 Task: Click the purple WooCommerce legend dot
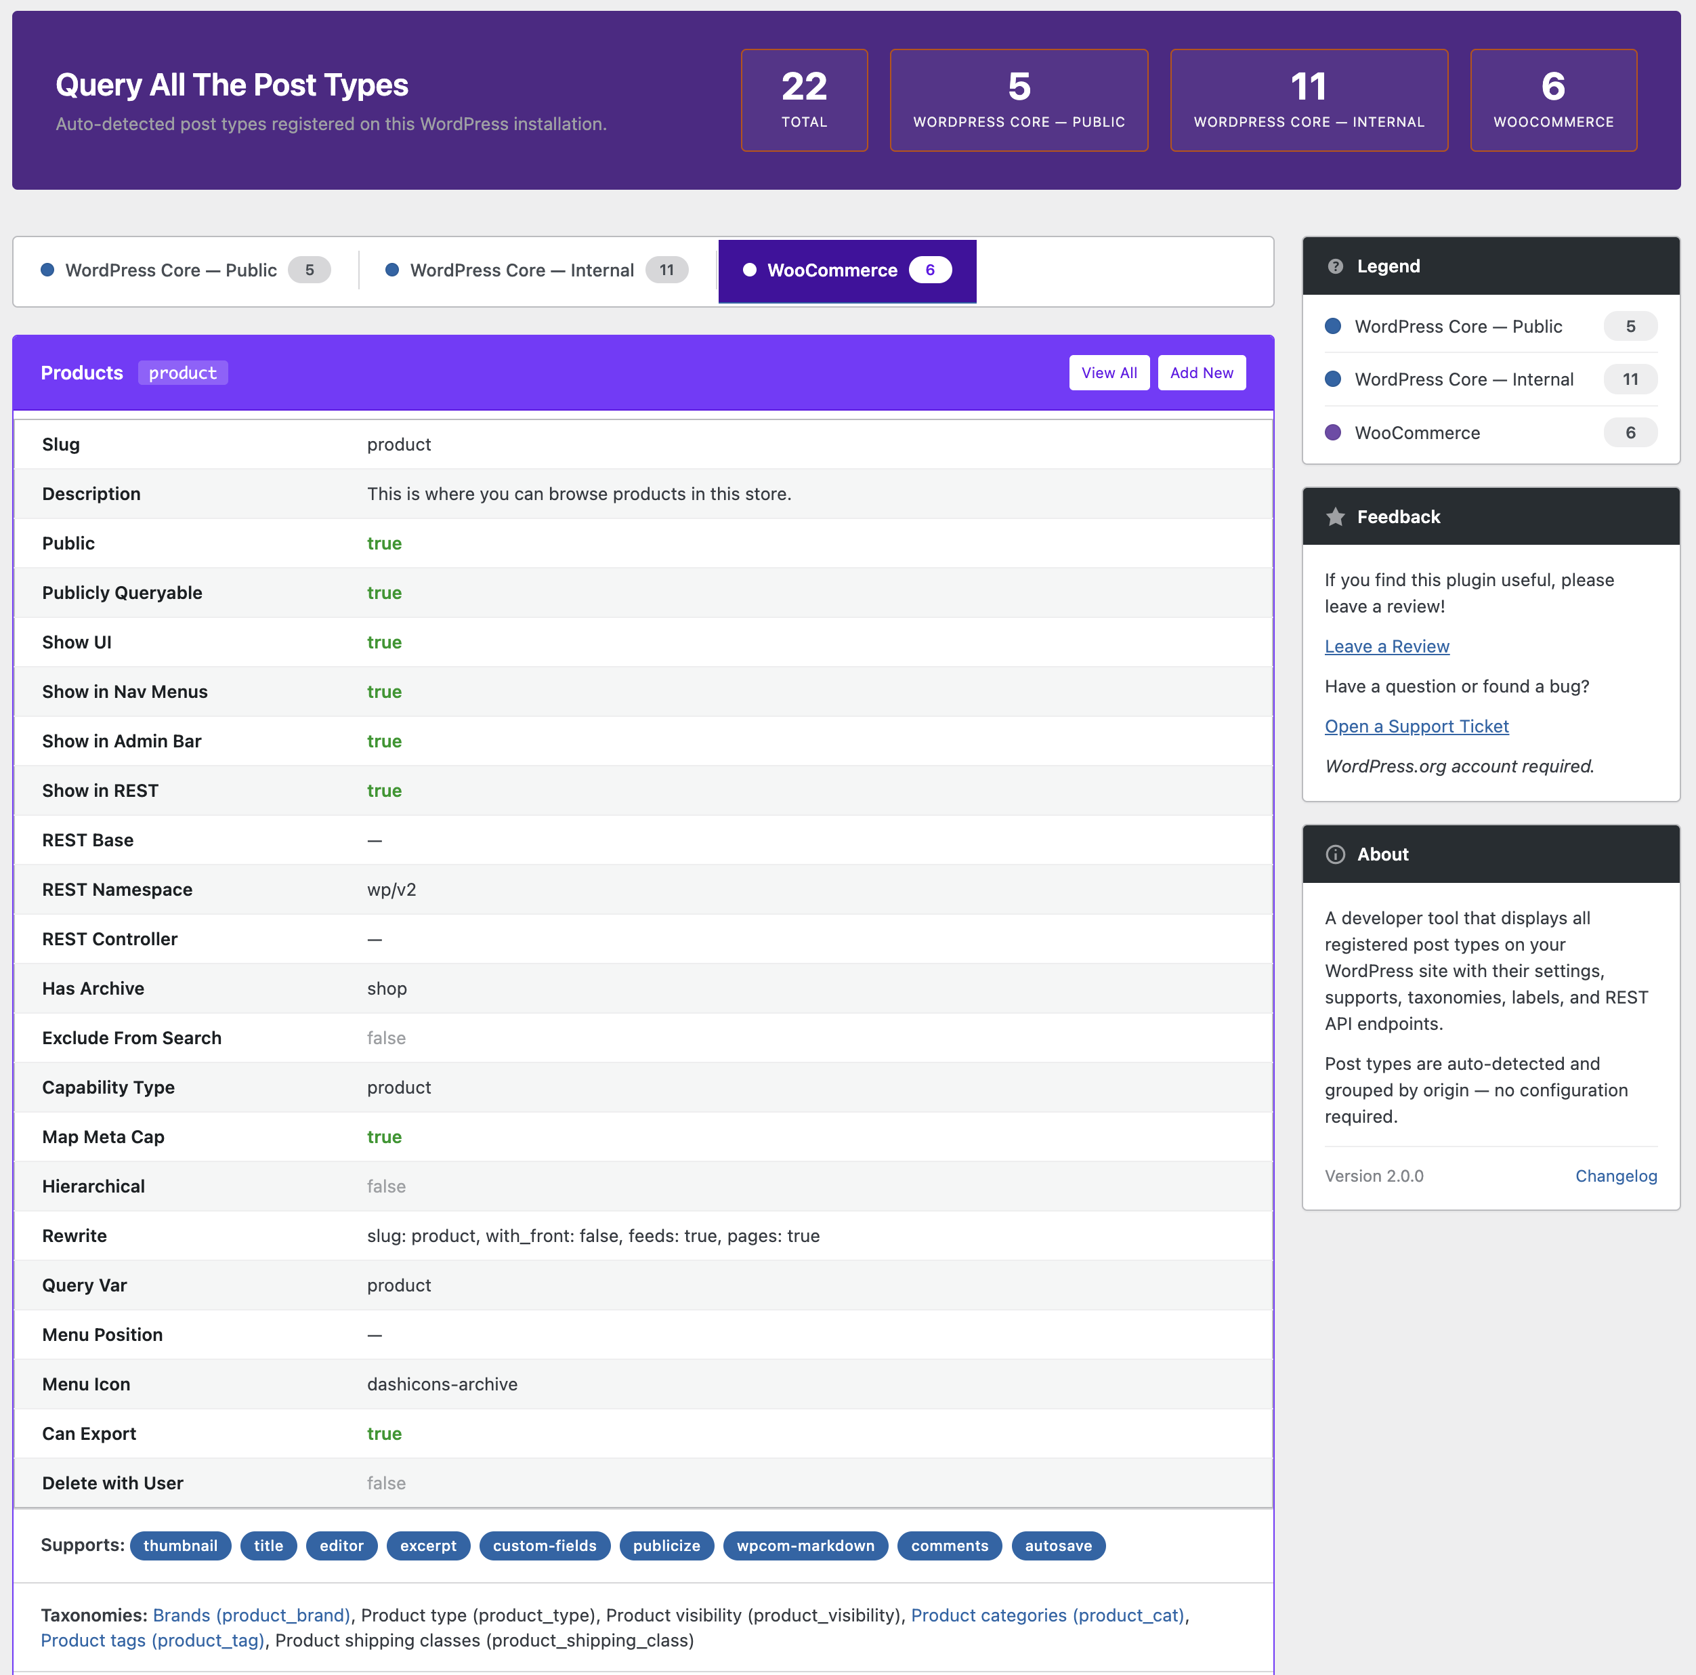tap(1332, 432)
